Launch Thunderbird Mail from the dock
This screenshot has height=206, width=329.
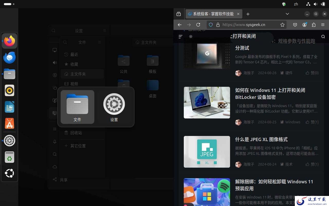point(10,57)
